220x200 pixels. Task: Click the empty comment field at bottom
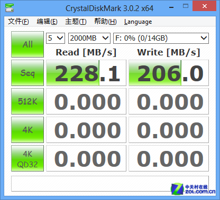click(110, 184)
